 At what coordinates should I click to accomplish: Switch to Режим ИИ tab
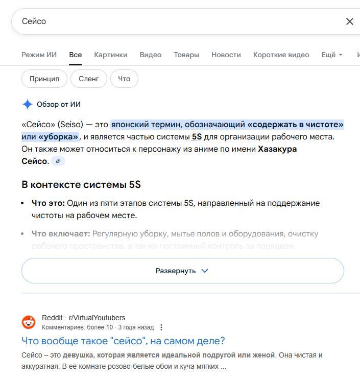click(x=39, y=55)
